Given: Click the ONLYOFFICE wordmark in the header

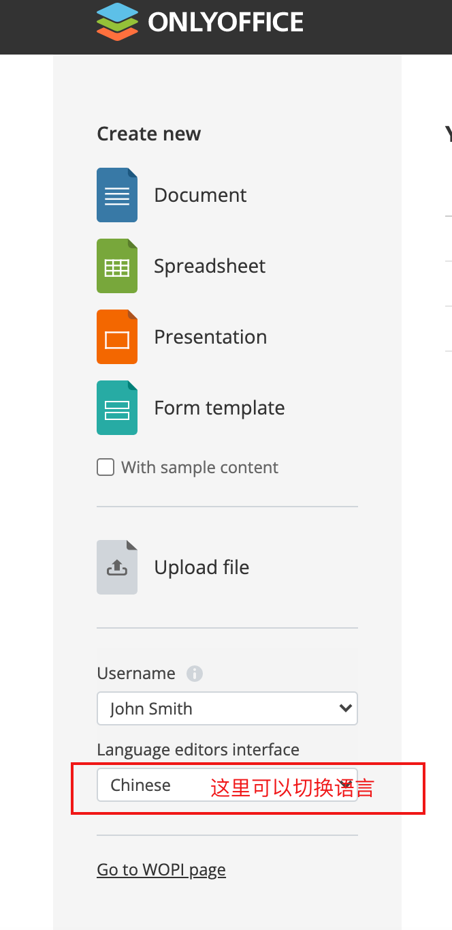Looking at the screenshot, I should [x=226, y=22].
